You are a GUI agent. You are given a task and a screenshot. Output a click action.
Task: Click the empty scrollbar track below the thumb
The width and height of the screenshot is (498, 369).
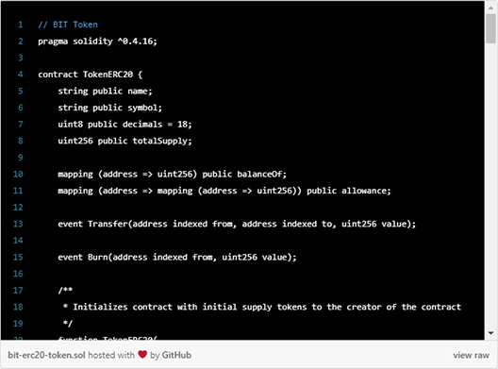pyautogui.click(x=490, y=186)
